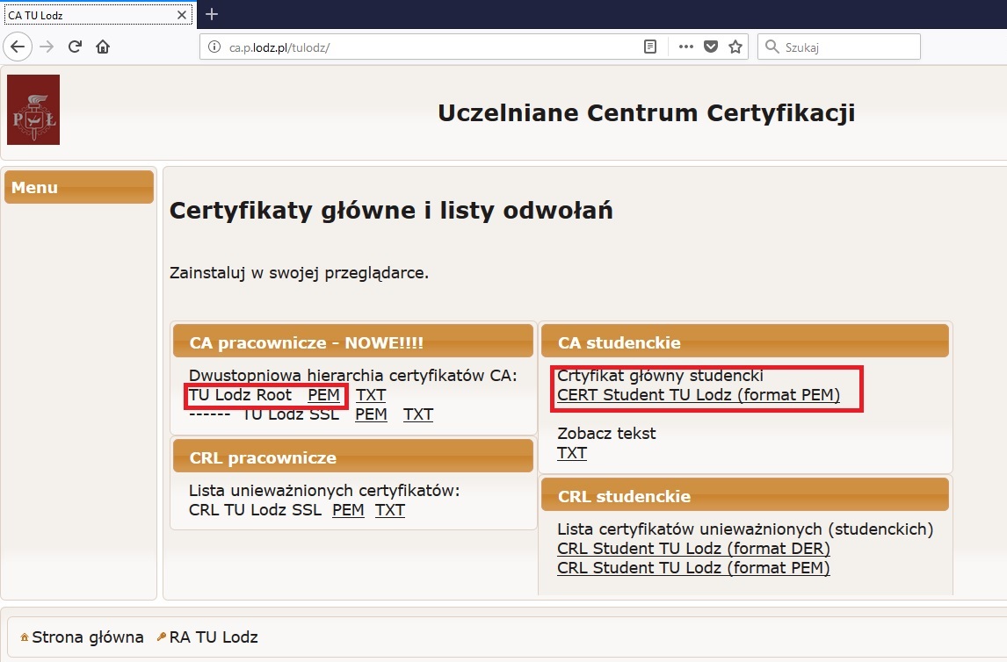Open TXT link under Zobacz tekst
The image size is (1007, 662).
pos(572,453)
